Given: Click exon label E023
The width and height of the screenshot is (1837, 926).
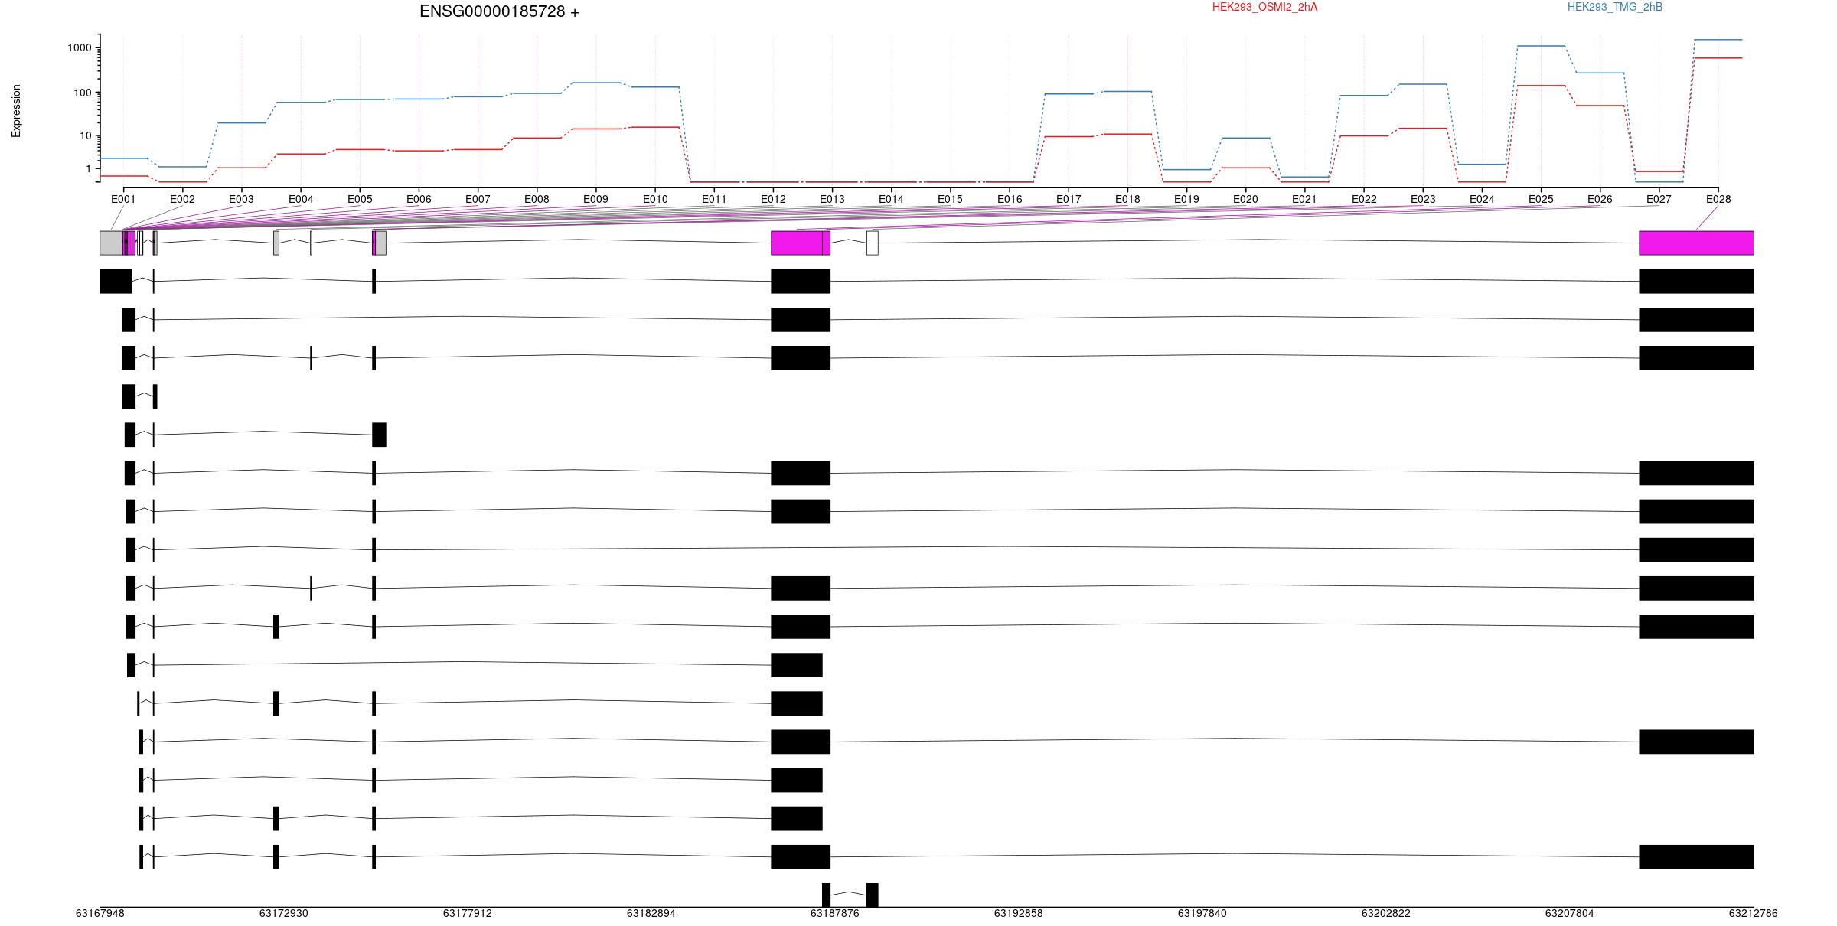Looking at the screenshot, I should tap(1423, 199).
